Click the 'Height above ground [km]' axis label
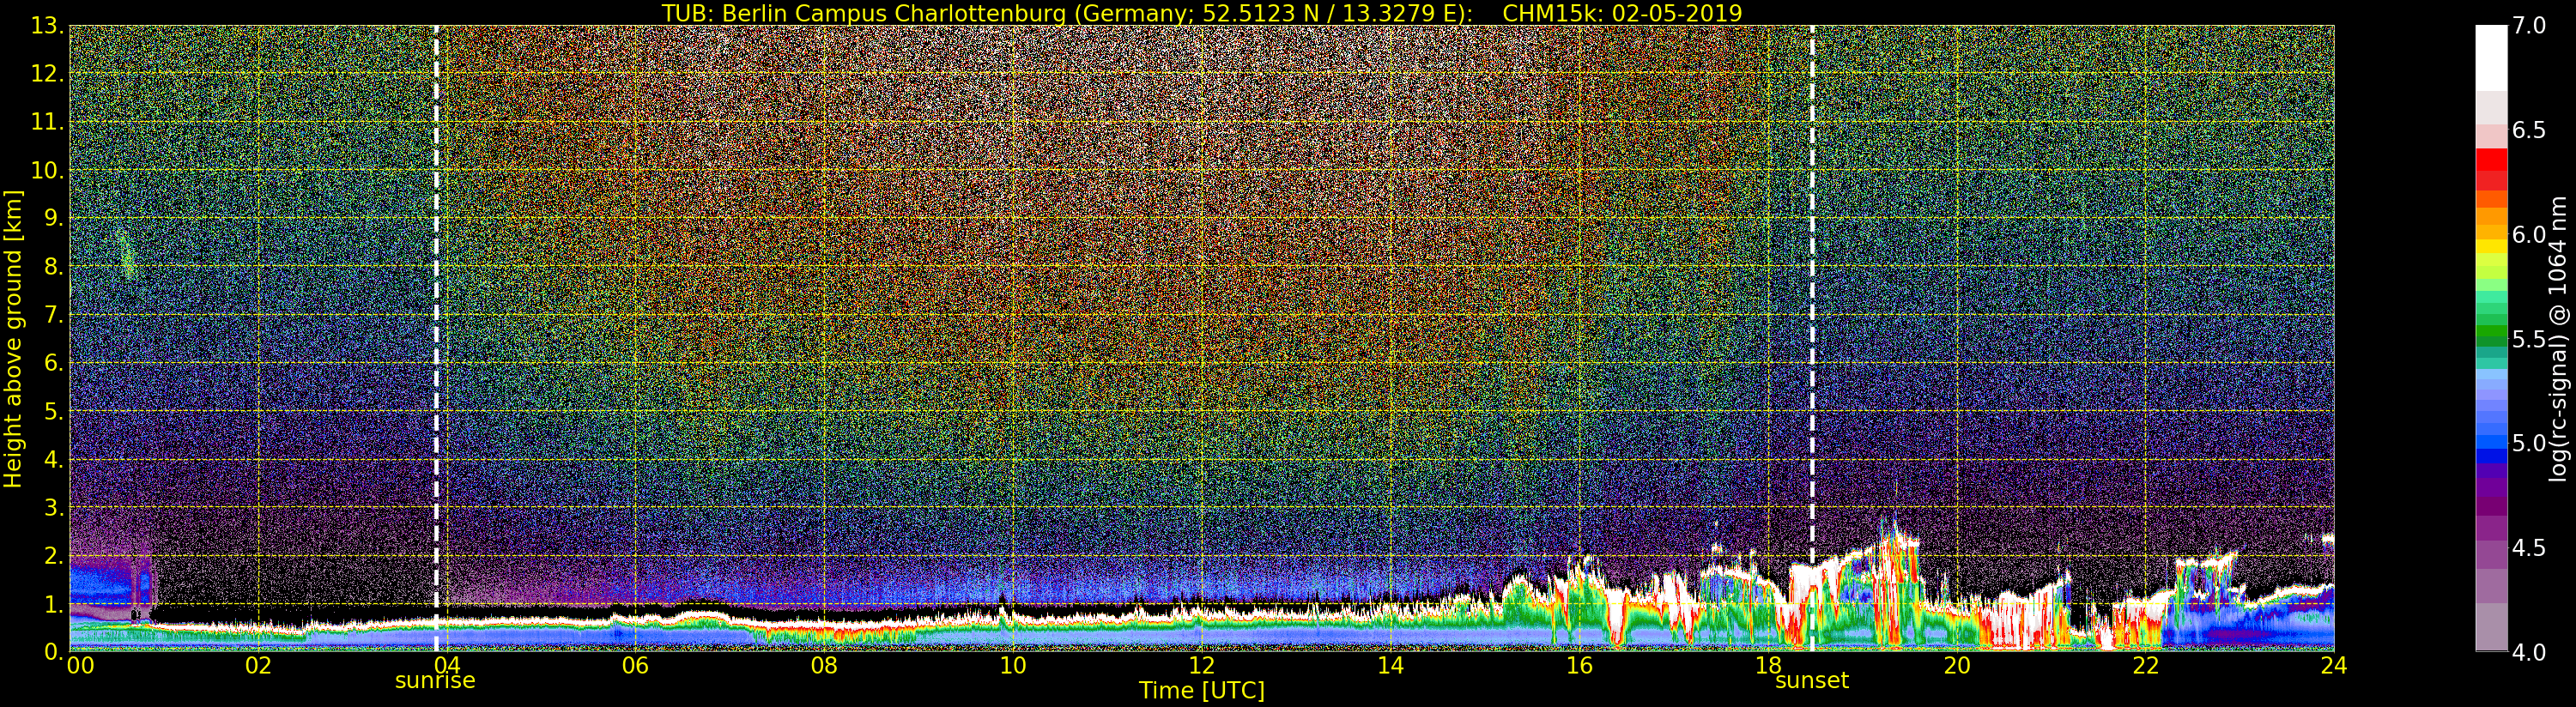This screenshot has height=707, width=2576. [x=13, y=339]
